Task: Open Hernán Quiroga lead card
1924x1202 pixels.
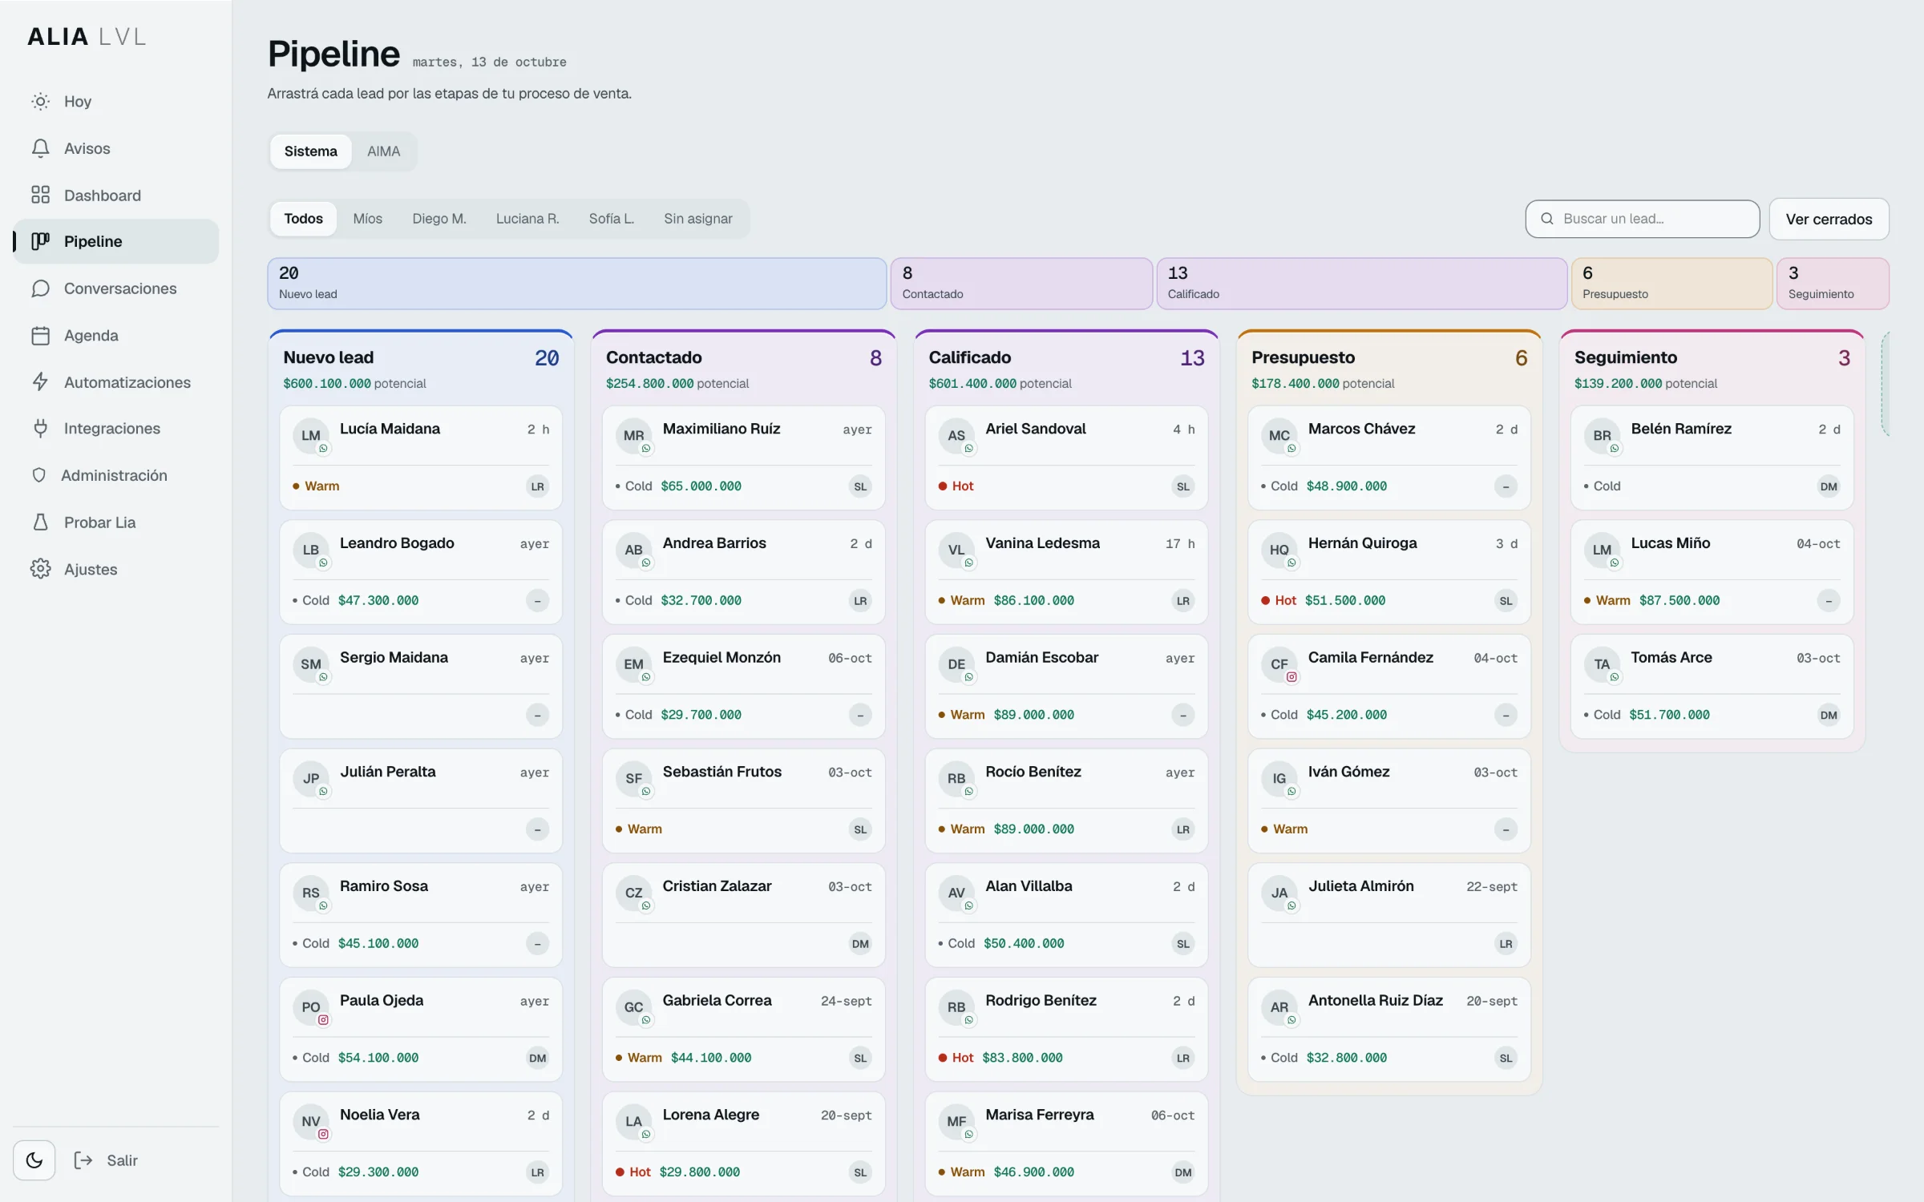Action: click(1389, 572)
